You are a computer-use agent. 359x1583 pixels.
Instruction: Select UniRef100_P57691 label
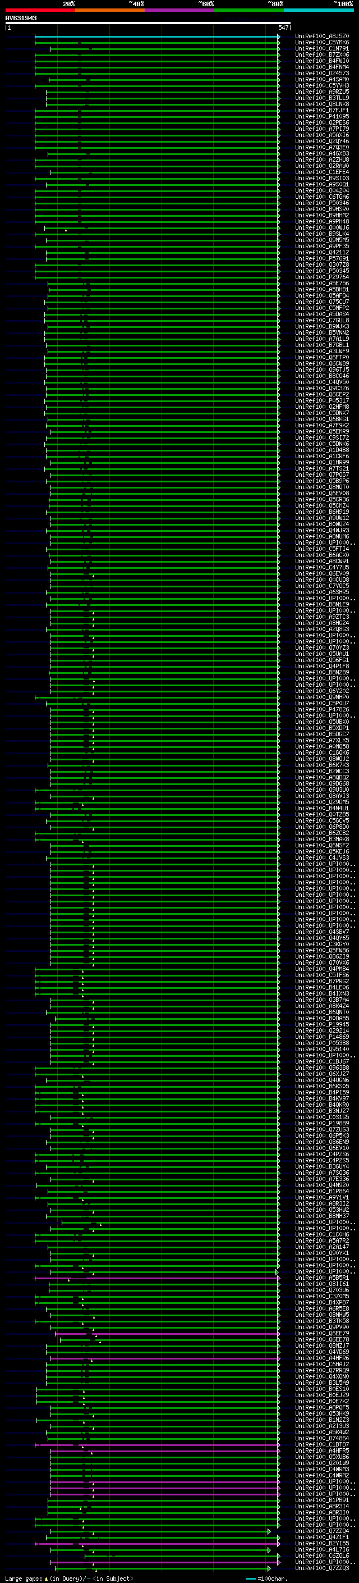pos(322,259)
